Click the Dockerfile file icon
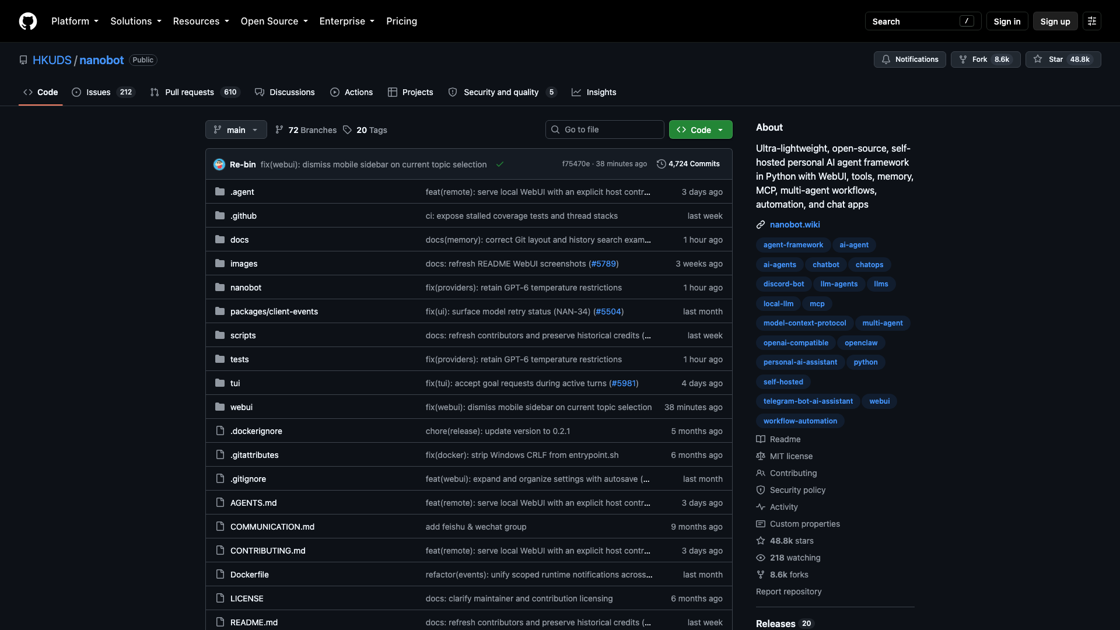 pos(220,574)
